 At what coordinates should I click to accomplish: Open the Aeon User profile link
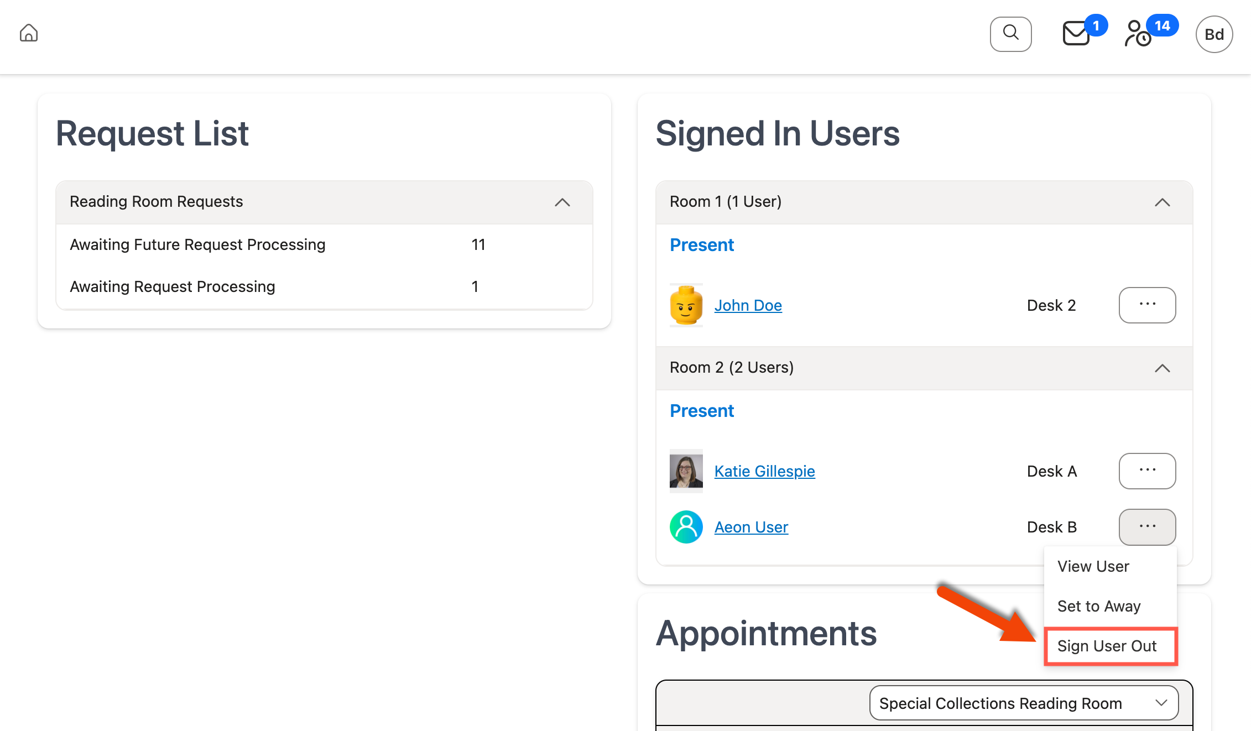click(x=751, y=526)
